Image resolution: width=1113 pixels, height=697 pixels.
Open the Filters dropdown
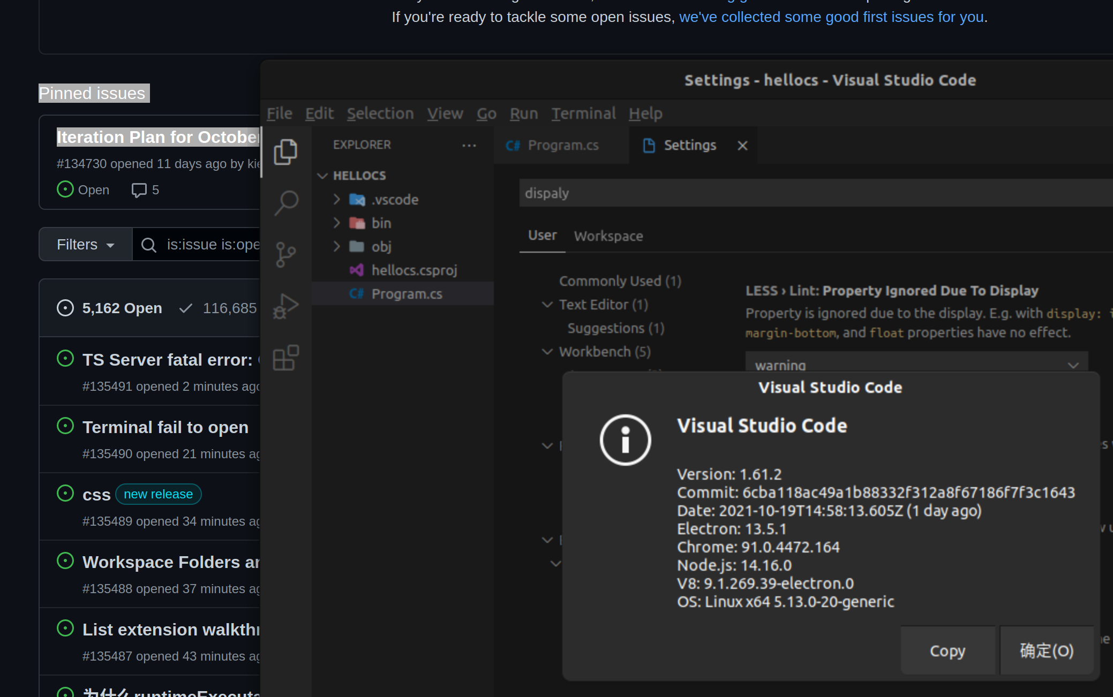click(85, 244)
